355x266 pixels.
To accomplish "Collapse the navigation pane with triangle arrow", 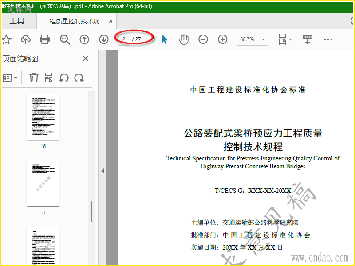I will pyautogui.click(x=103, y=171).
